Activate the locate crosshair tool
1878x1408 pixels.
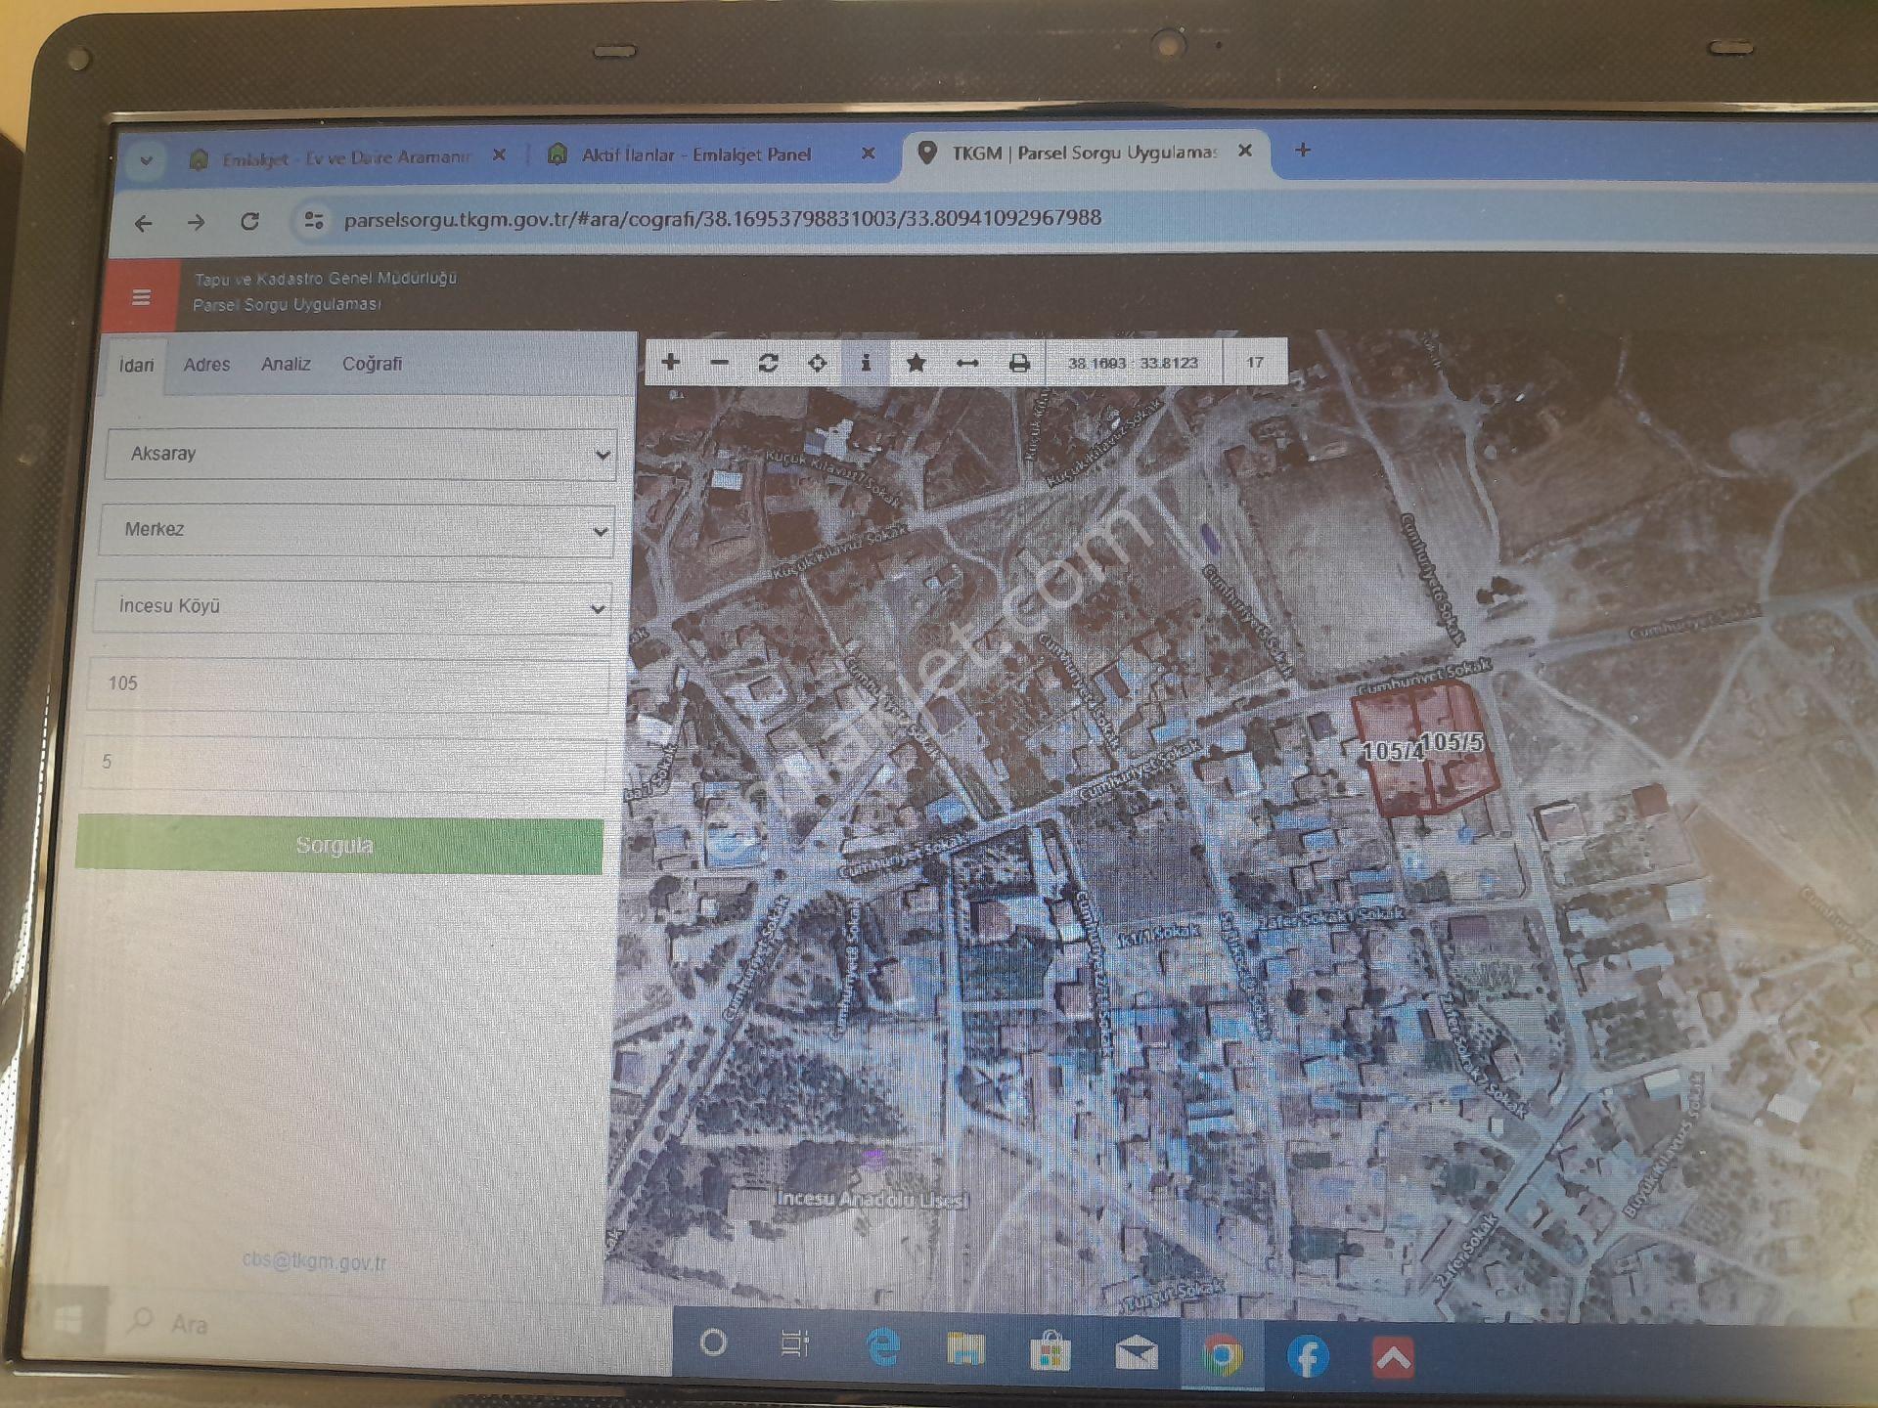click(818, 363)
